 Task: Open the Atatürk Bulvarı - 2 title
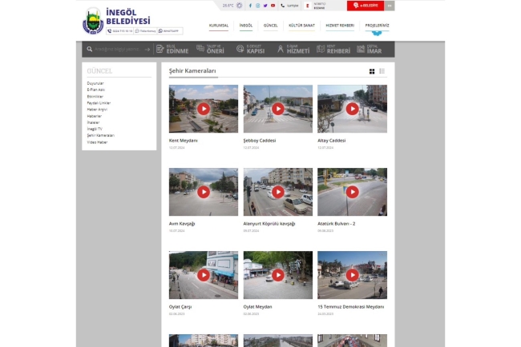[337, 224]
